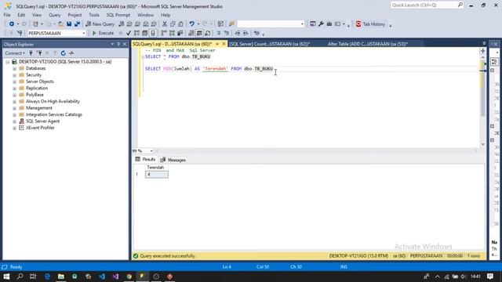502x282 pixels.
Task: Select XEvent Profiler in tree
Action: click(x=40, y=128)
